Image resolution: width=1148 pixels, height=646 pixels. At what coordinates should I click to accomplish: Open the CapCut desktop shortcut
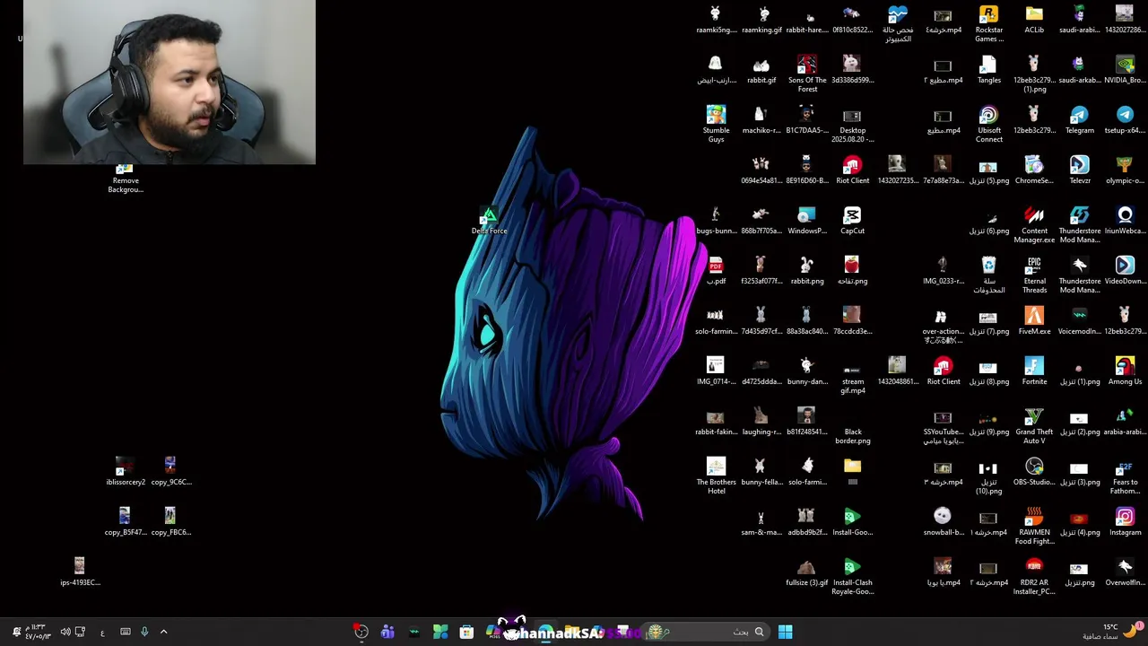pos(852,220)
